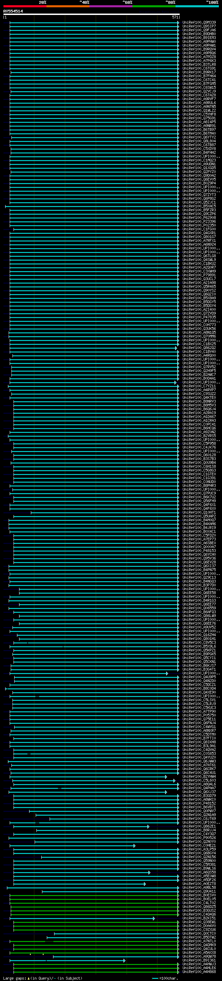Image resolution: width=222 pixels, height=981 pixels.
Task: Select label UniRef100_P05750
Action: [x=199, y=715]
